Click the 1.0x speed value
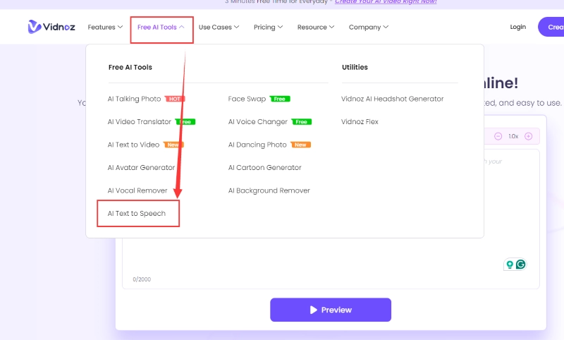 [x=513, y=136]
